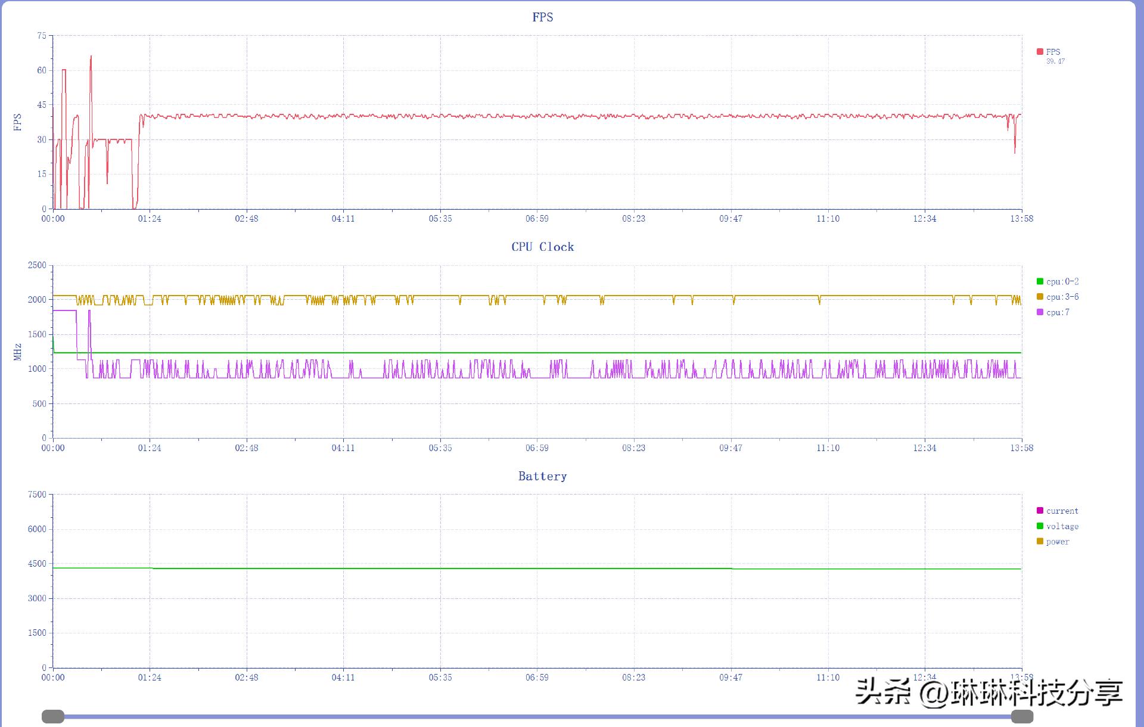This screenshot has width=1144, height=727.
Task: Click the red FPS legend swatch
Action: (1040, 52)
